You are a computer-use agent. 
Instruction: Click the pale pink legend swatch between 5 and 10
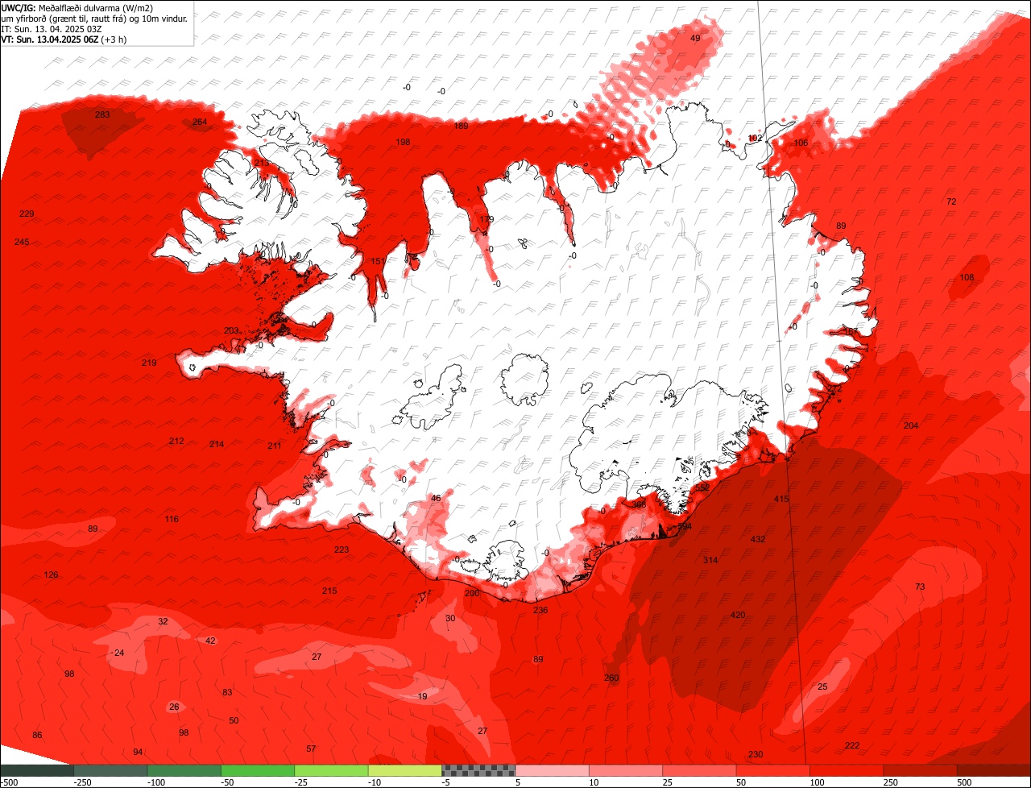[x=552, y=770]
